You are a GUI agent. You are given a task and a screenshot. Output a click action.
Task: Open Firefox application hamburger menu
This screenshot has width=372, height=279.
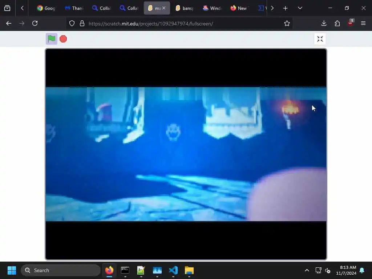pos(363,23)
